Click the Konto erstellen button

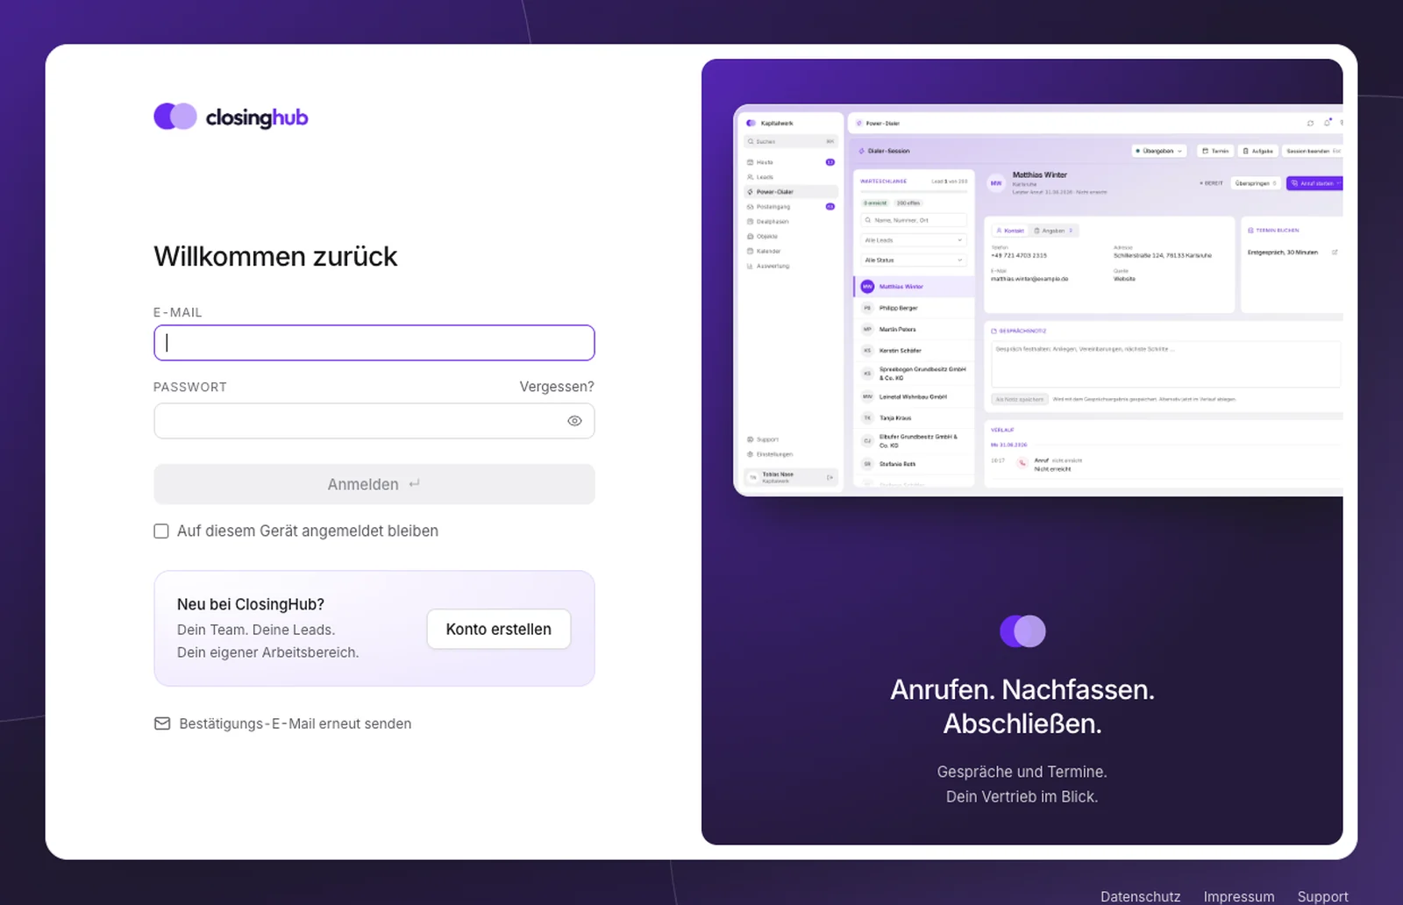(499, 629)
